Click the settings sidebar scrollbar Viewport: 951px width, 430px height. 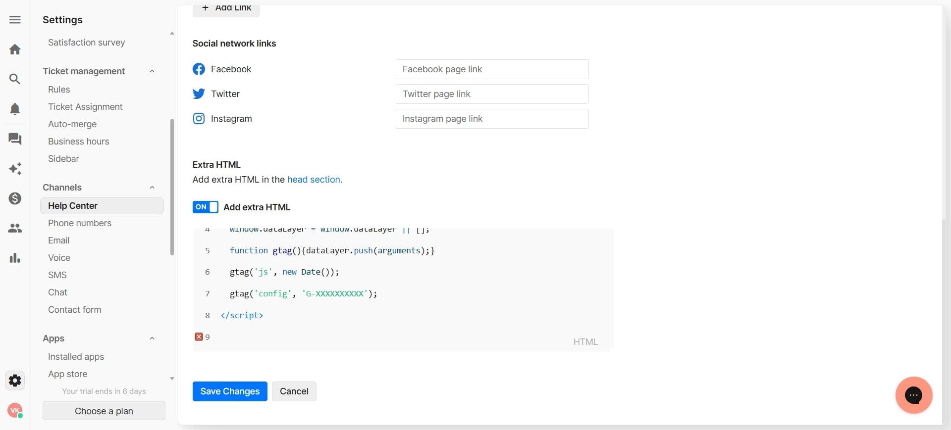(x=172, y=187)
